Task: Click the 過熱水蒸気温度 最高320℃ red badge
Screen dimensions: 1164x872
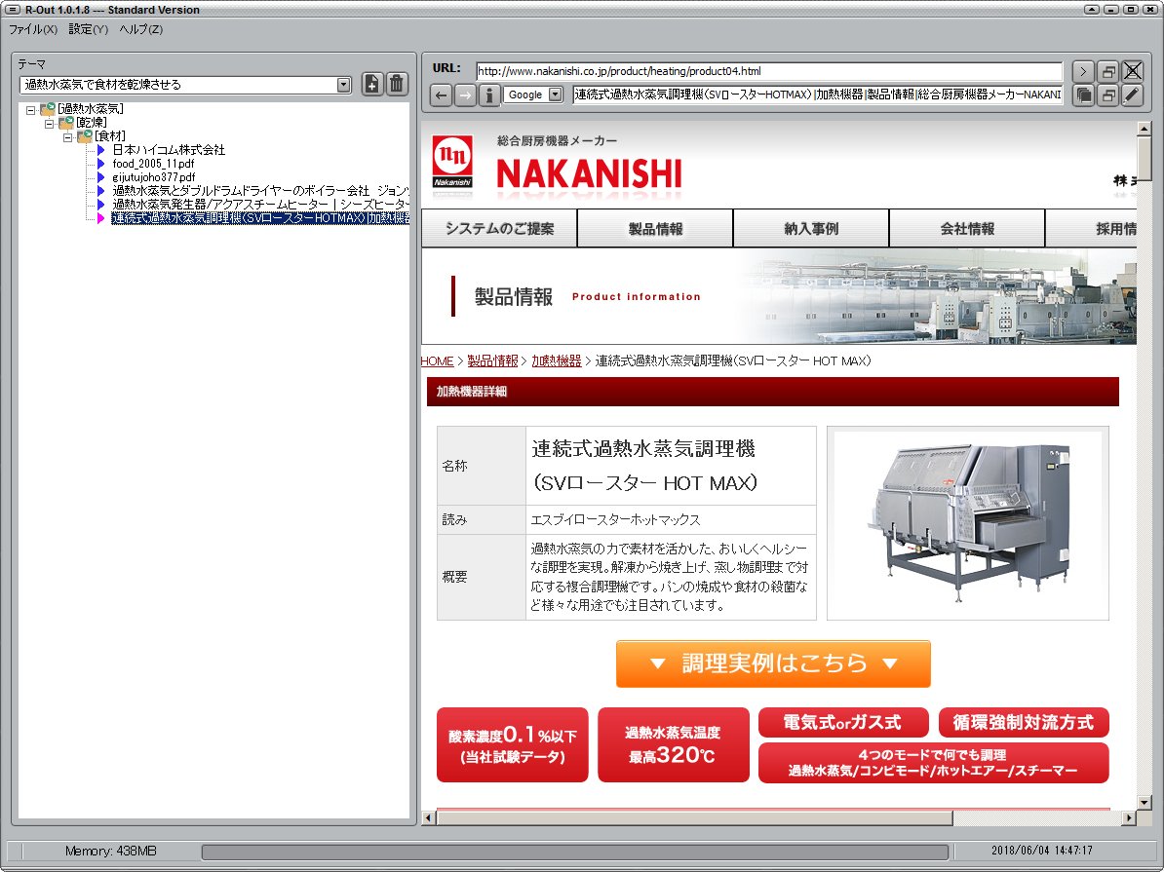Action: (674, 745)
